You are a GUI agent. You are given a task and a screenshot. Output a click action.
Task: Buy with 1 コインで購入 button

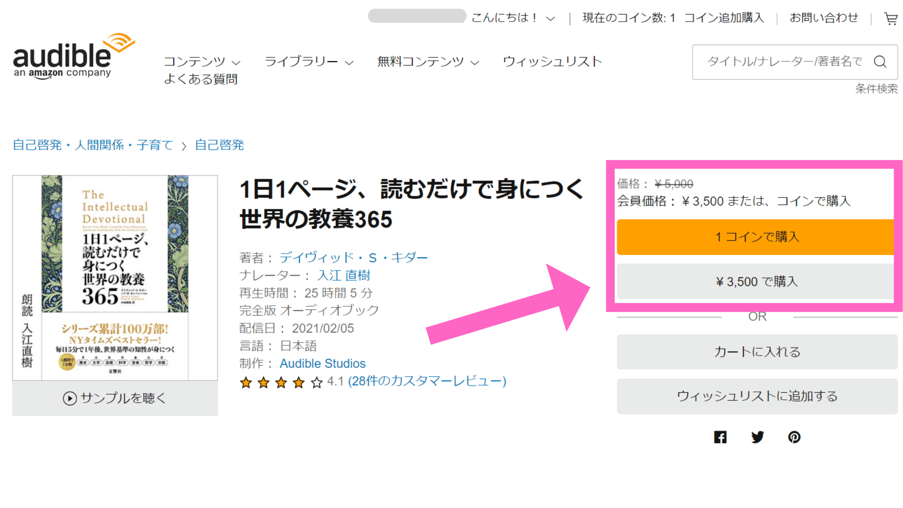click(x=755, y=237)
